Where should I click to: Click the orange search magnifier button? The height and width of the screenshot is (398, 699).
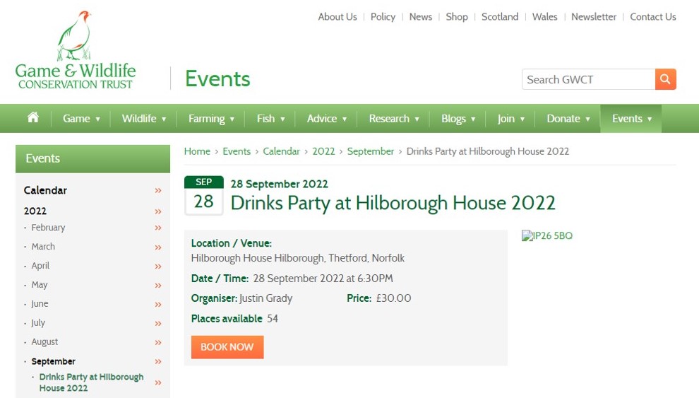click(x=665, y=79)
